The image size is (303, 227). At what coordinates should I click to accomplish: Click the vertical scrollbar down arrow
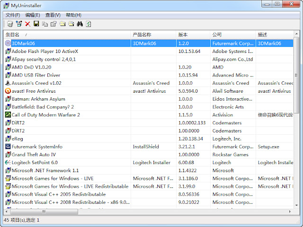[x=297, y=205]
